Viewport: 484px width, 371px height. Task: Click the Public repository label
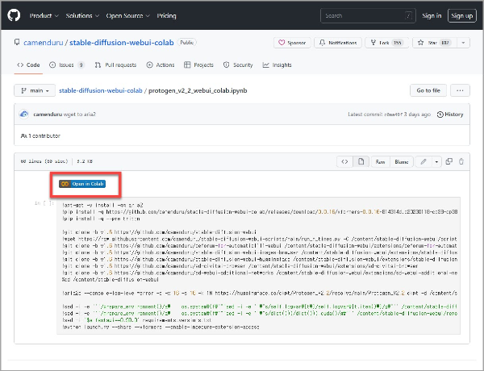(x=187, y=43)
